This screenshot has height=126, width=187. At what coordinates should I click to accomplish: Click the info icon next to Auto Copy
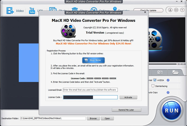pos(168,92)
